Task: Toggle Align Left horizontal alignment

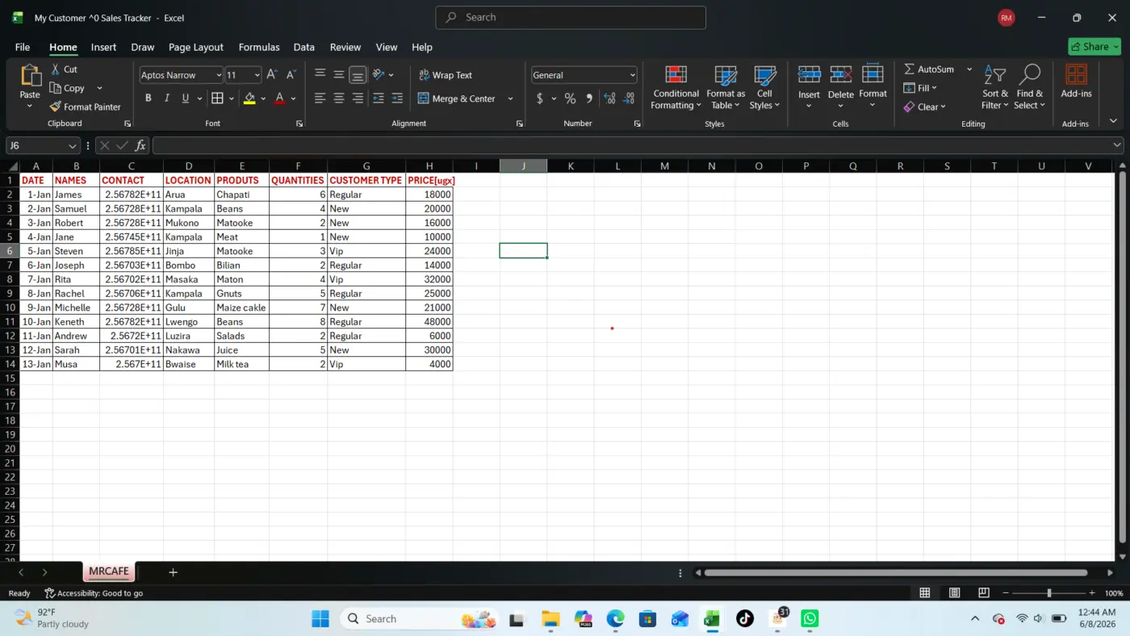Action: [x=320, y=98]
